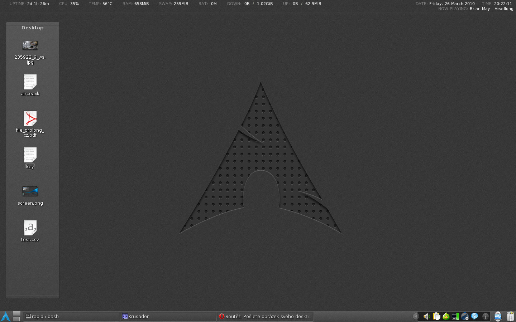Screen dimensions: 516x322
Task: Select the screen.png image thumbnail
Action: coord(30,191)
